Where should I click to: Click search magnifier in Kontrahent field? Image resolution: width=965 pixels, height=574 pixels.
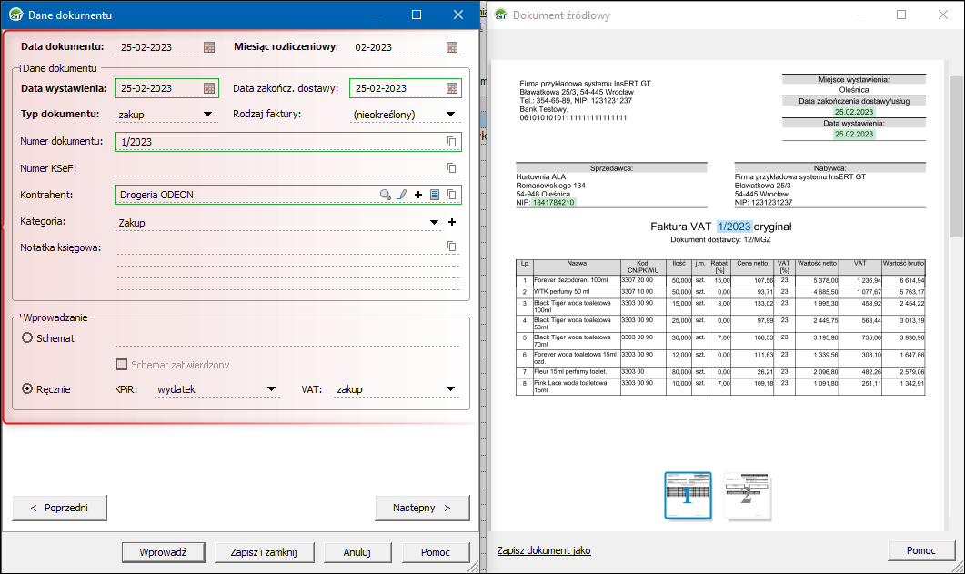pos(386,195)
